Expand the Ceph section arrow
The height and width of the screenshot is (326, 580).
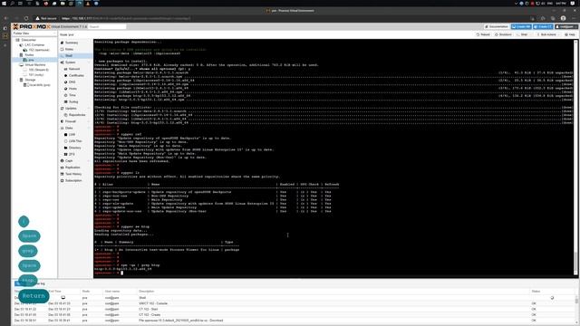[x=89, y=161]
